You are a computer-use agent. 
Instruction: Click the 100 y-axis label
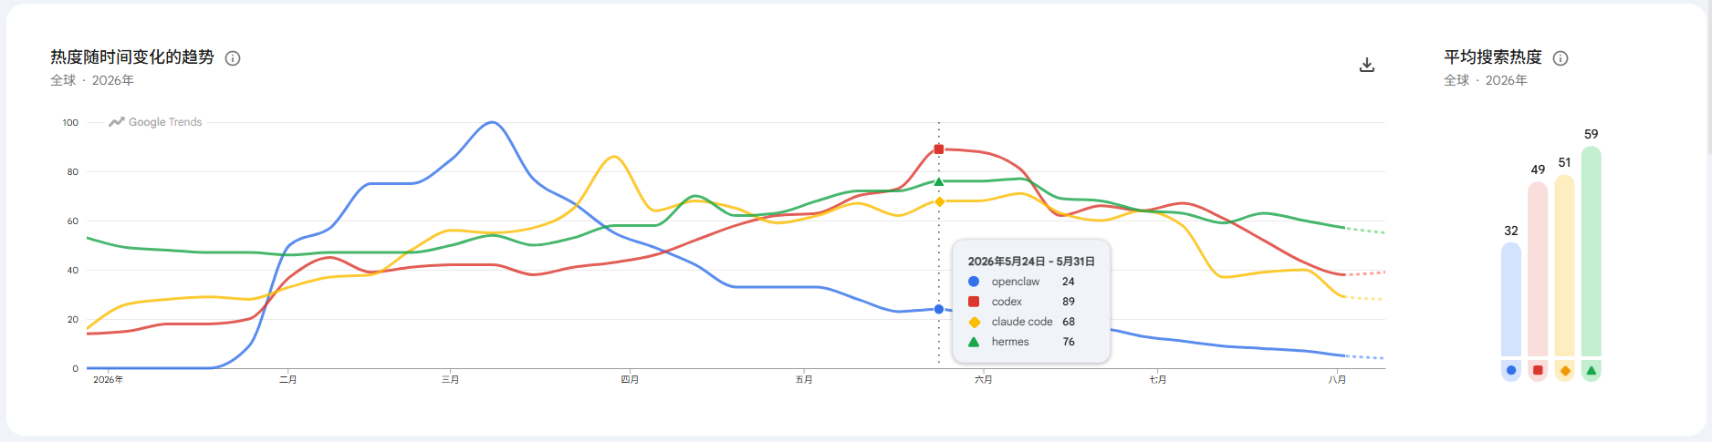coord(70,122)
